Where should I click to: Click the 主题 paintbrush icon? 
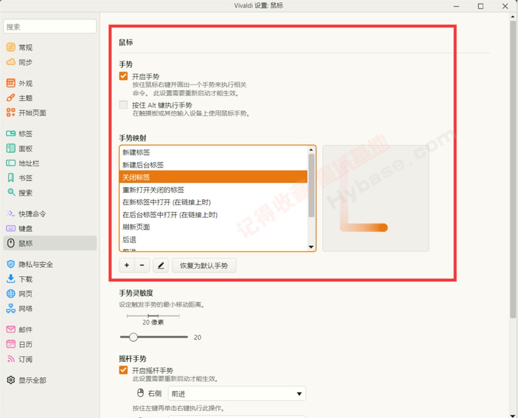tap(11, 98)
